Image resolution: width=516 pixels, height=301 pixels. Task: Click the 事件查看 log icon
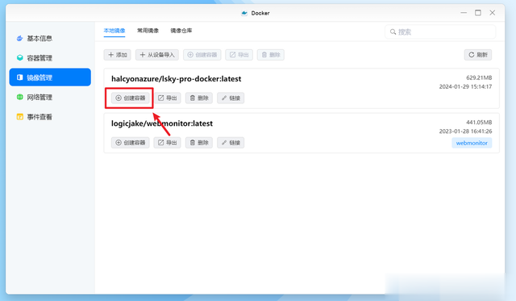pos(19,117)
